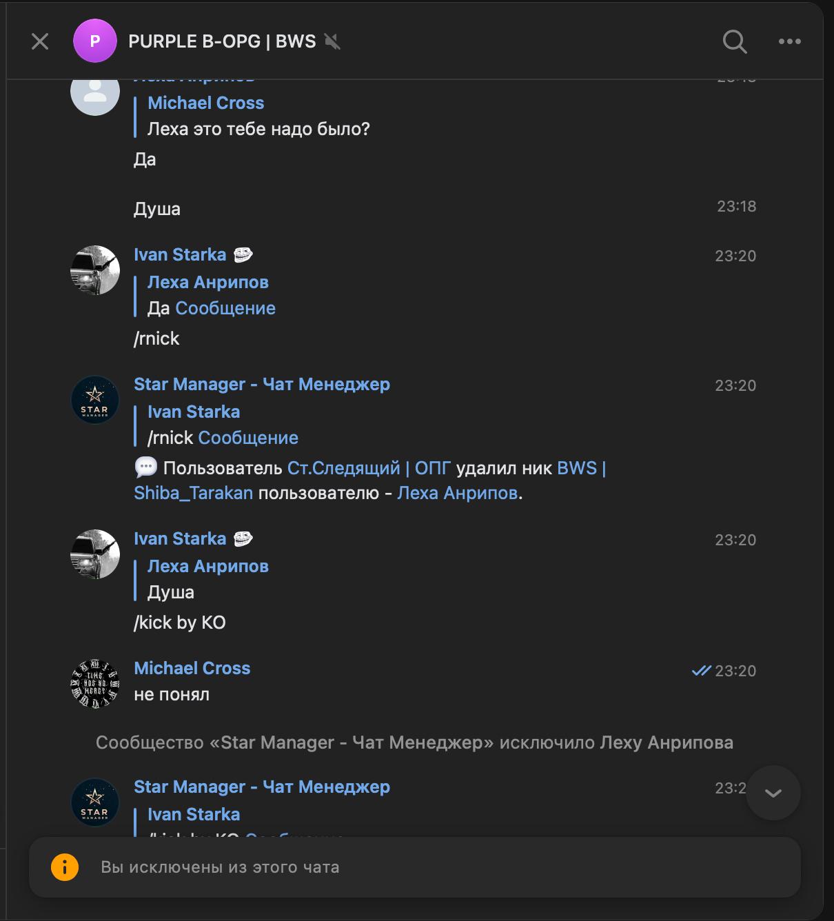The height and width of the screenshot is (921, 834).
Task: Open chat title 'PURPLE B-OPG | BWS'
Action: point(222,41)
